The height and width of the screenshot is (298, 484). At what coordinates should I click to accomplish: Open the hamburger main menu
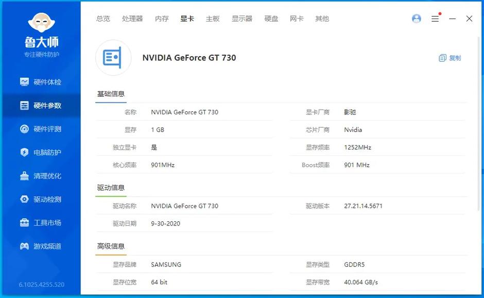(x=435, y=19)
